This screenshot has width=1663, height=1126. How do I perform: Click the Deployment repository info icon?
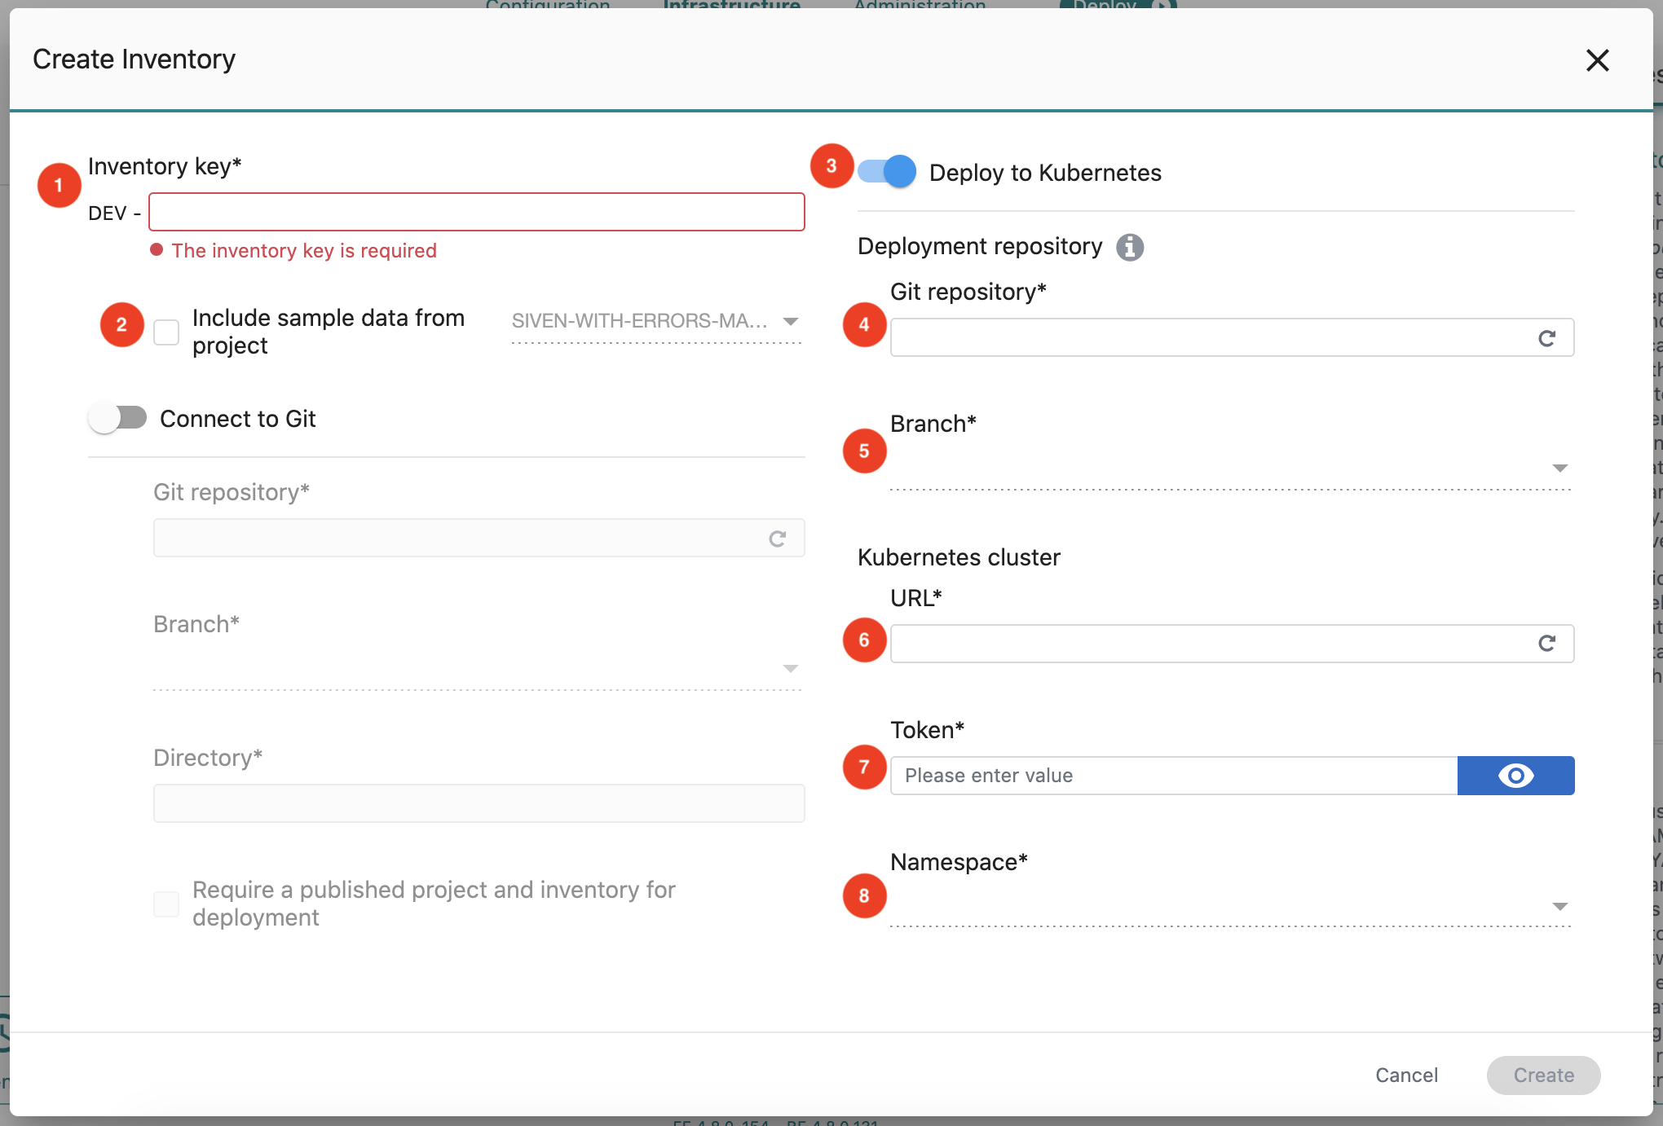pyautogui.click(x=1129, y=247)
